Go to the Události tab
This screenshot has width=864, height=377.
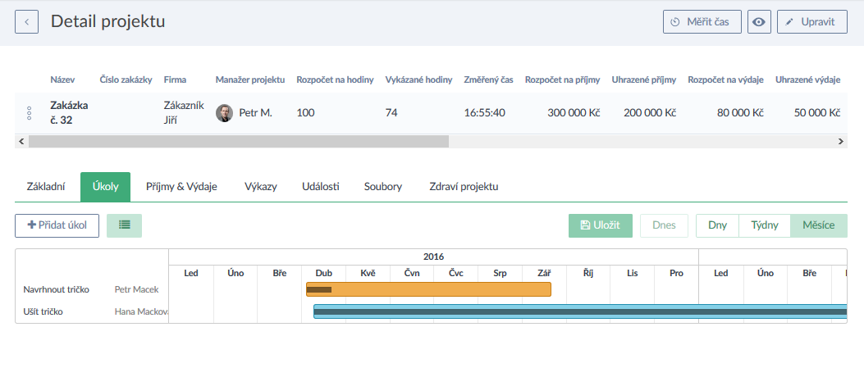(x=321, y=187)
